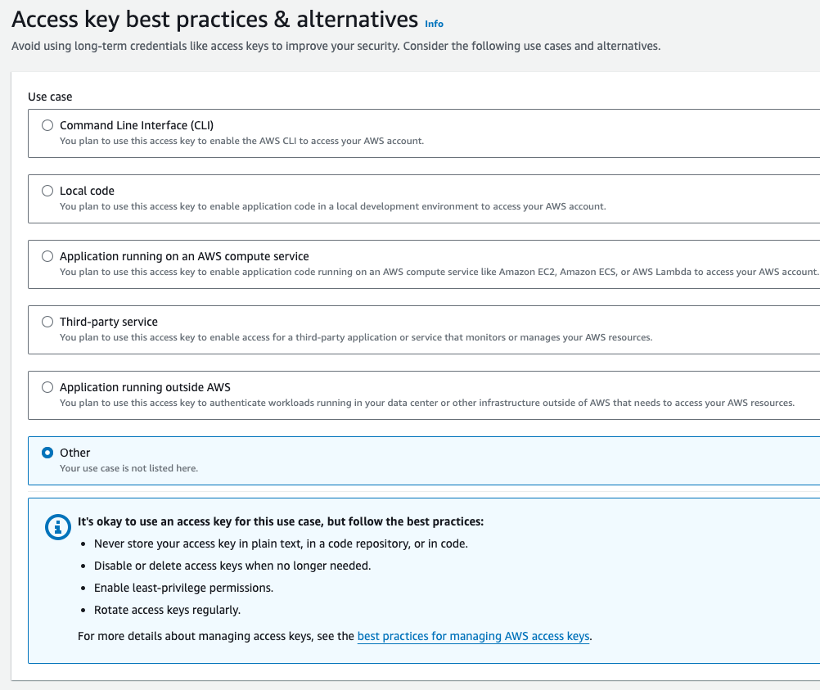Viewport: 820px width, 690px height.
Task: Open best practices for managing AWS access keys
Action: (x=473, y=636)
